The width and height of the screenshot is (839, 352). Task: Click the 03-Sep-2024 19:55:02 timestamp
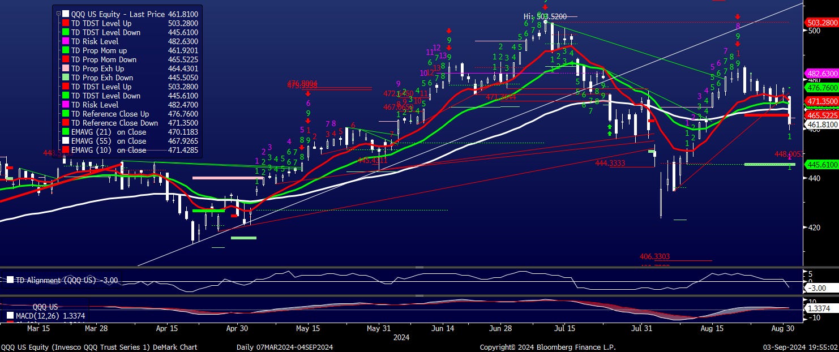click(801, 347)
